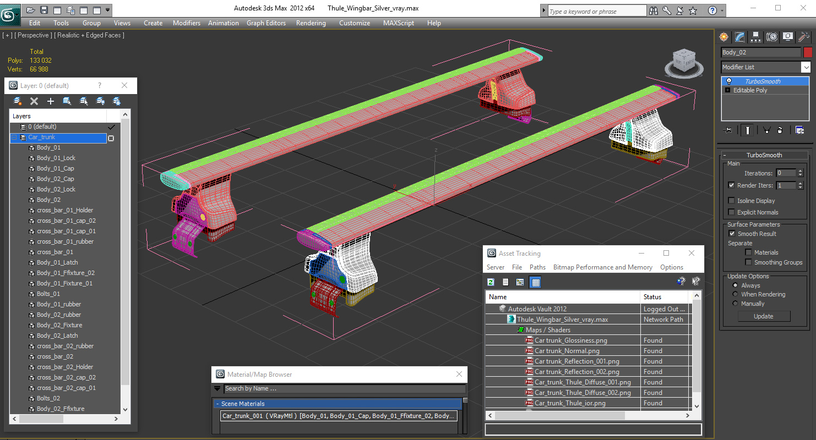
Task: Click Configure Modifier Sets icon
Action: (x=799, y=130)
